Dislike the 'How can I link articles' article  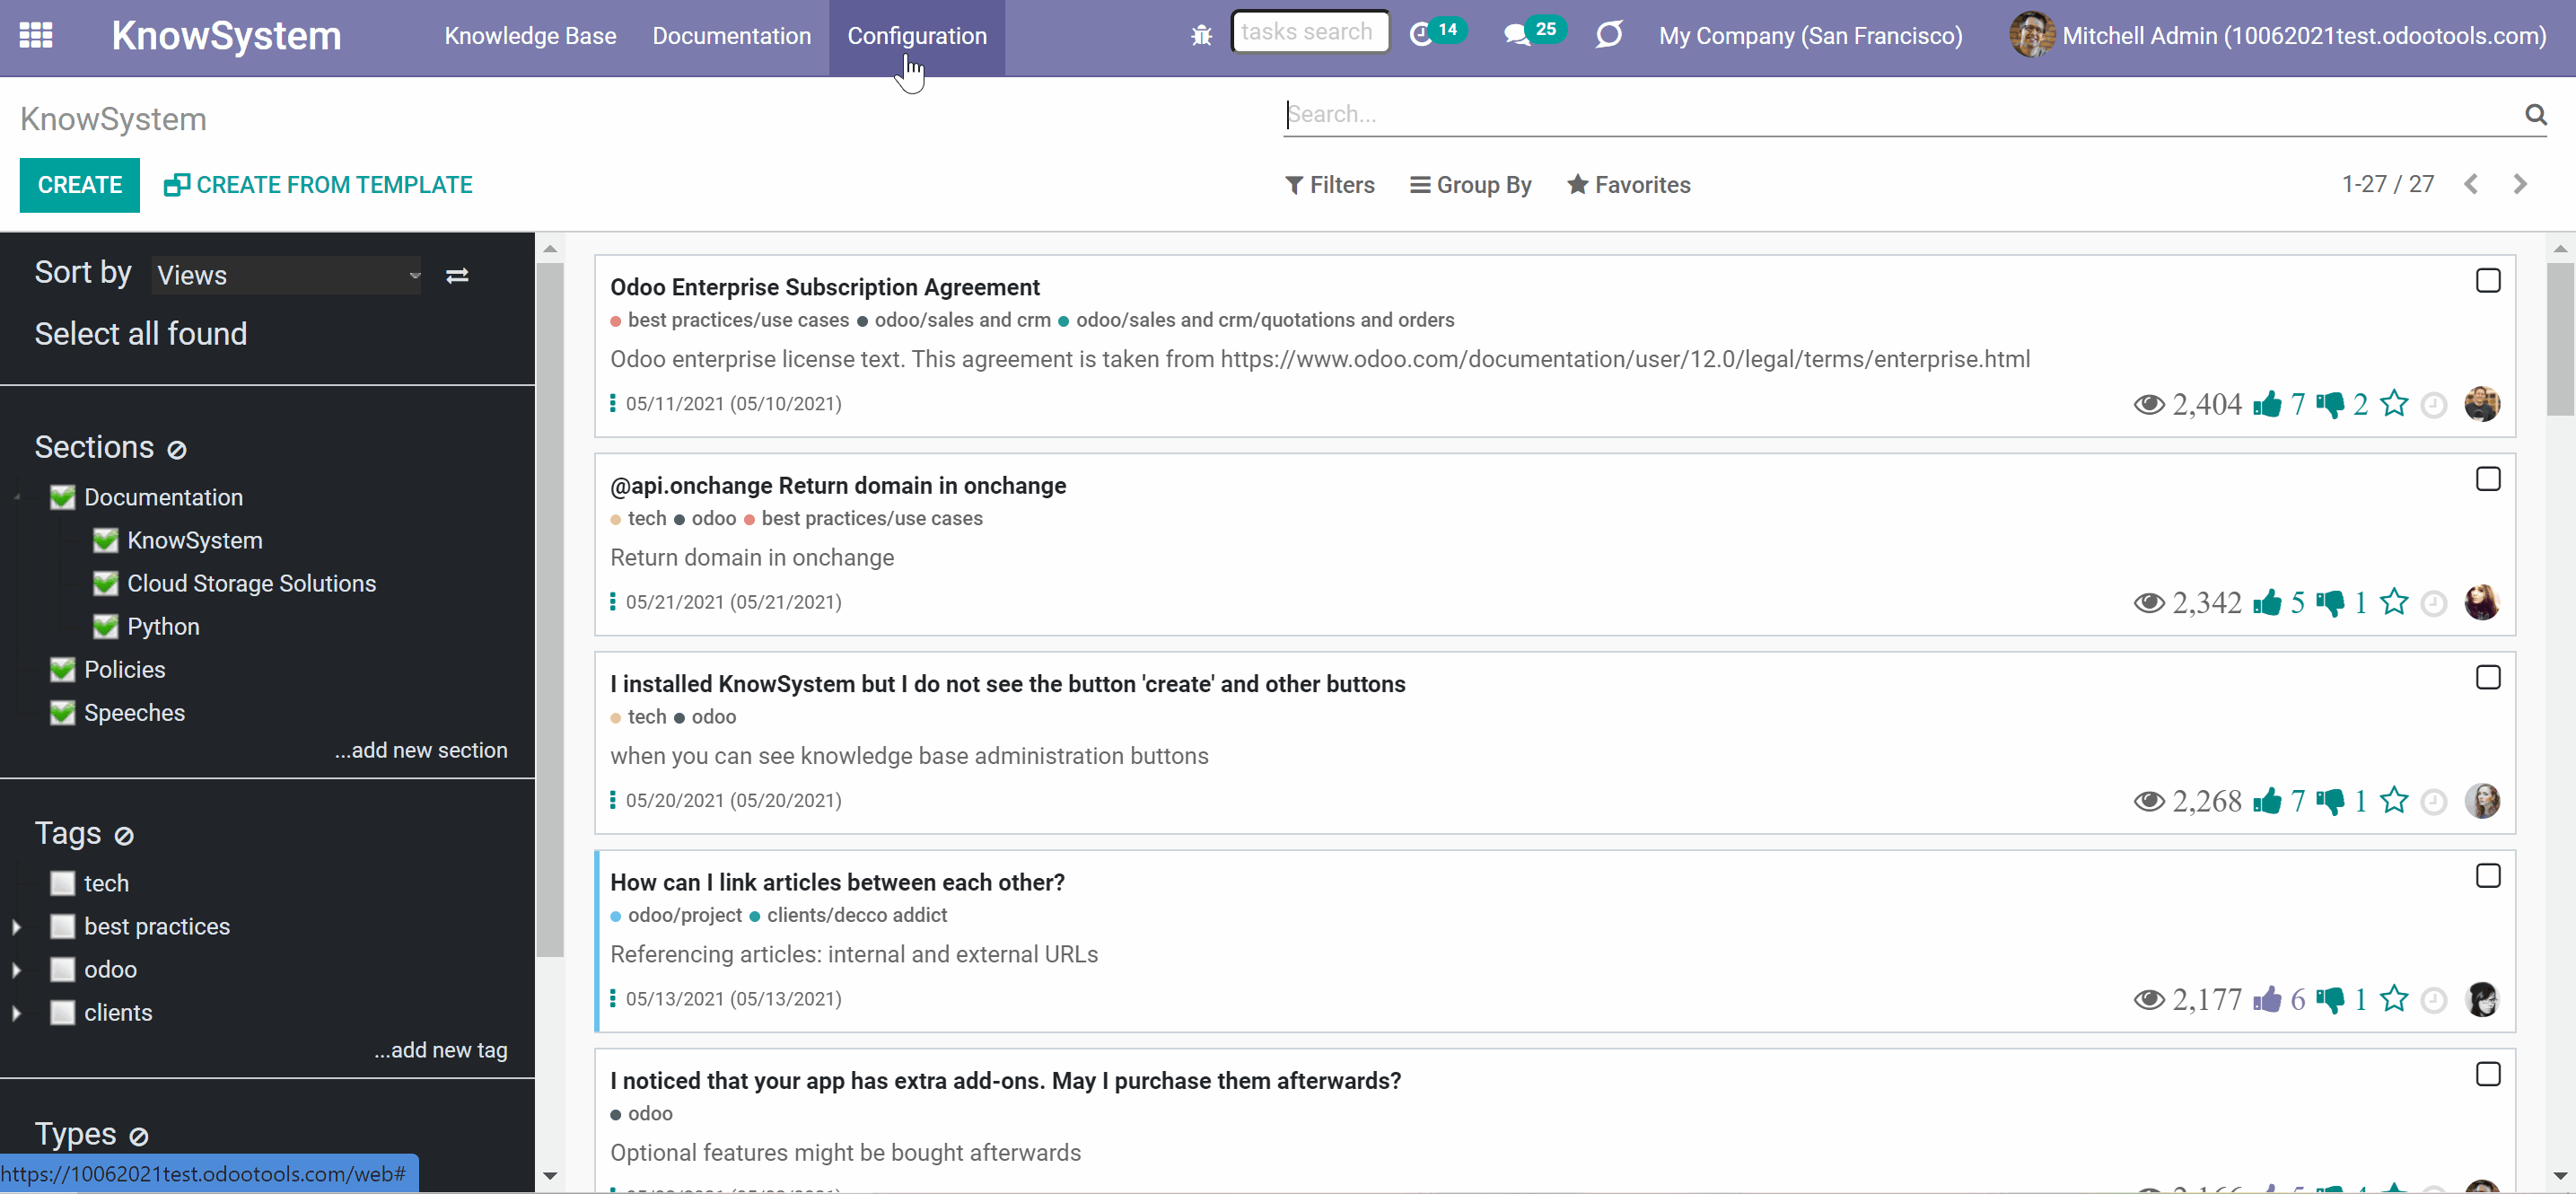(2329, 999)
